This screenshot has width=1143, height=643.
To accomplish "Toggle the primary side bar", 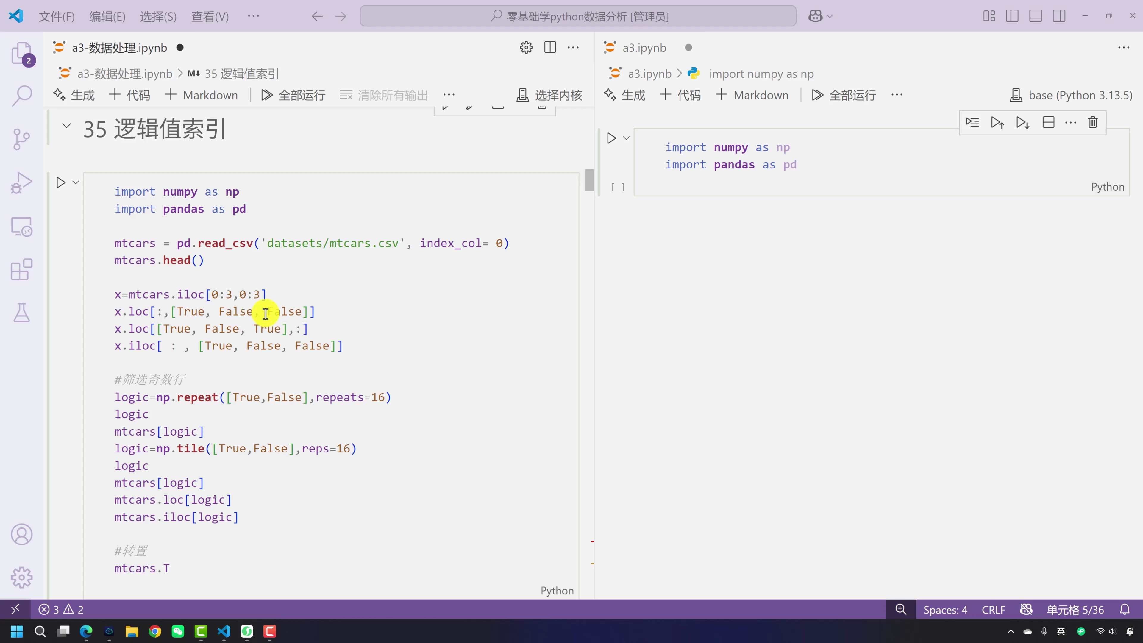I will [1012, 16].
